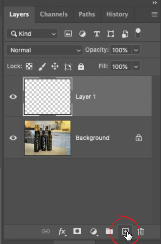The height and width of the screenshot is (244, 161).
Task: Hide Layer 1 with eye icon
Action: pyautogui.click(x=13, y=97)
